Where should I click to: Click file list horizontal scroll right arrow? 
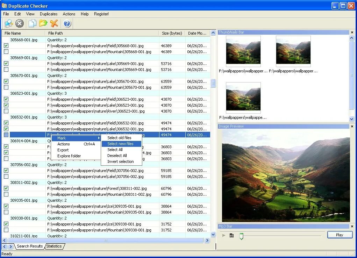207,240
